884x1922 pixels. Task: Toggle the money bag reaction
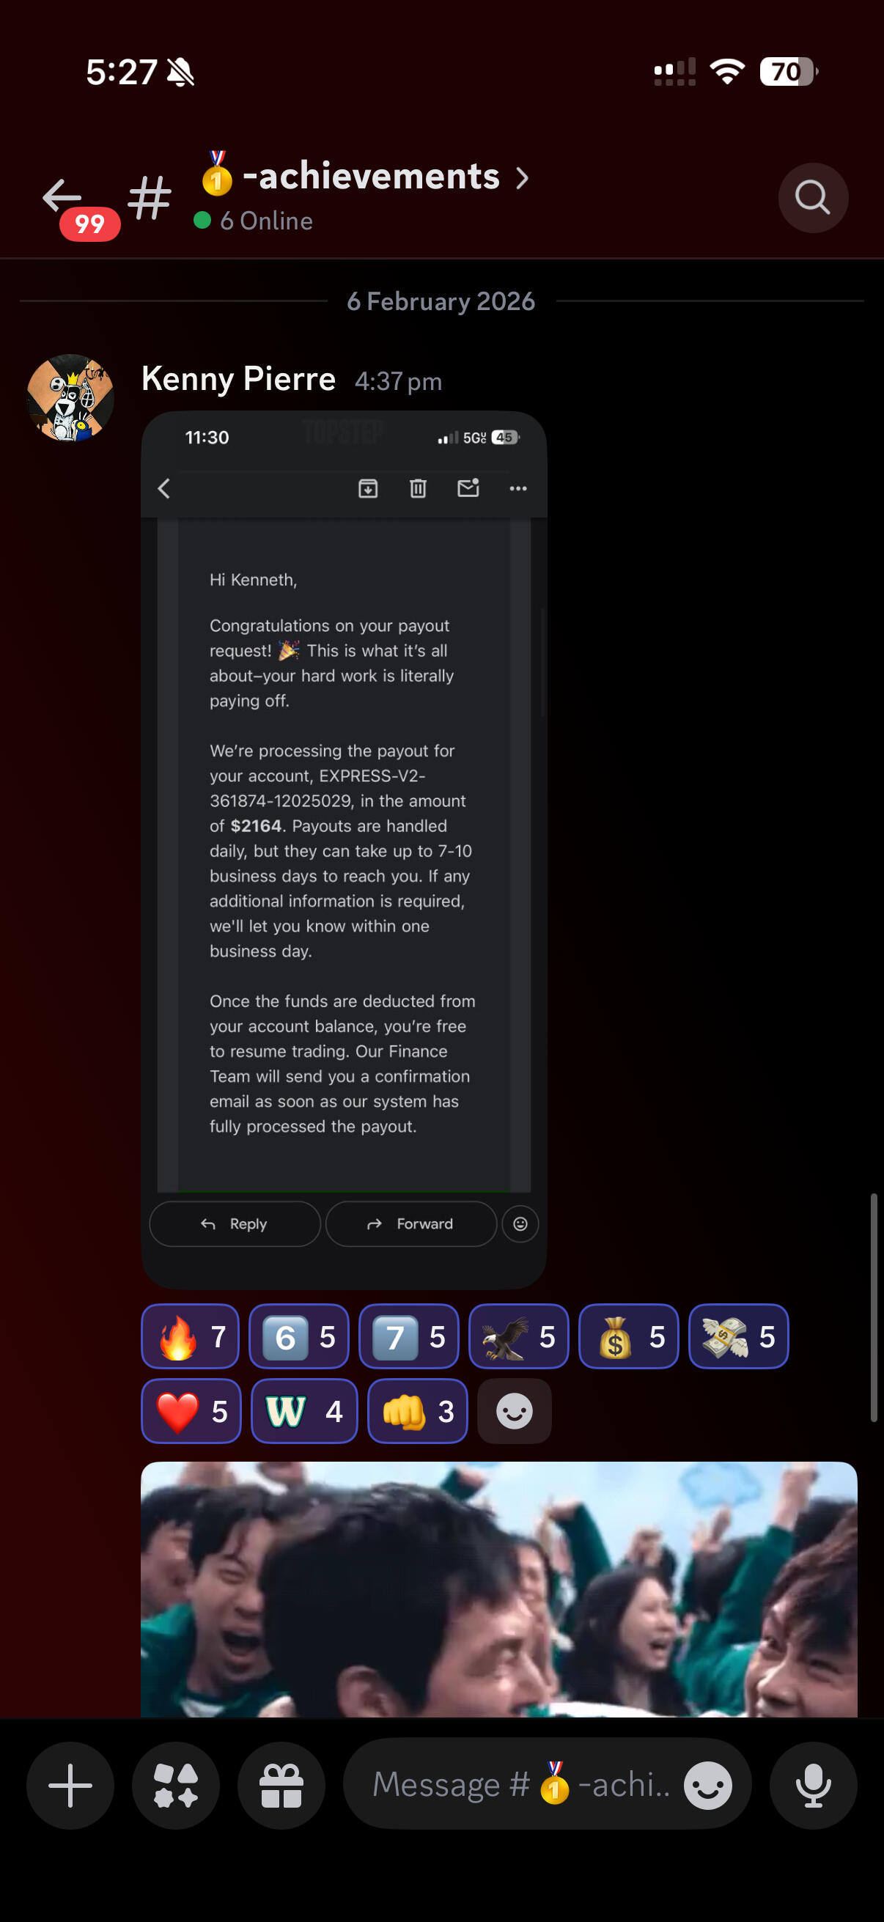point(629,1336)
